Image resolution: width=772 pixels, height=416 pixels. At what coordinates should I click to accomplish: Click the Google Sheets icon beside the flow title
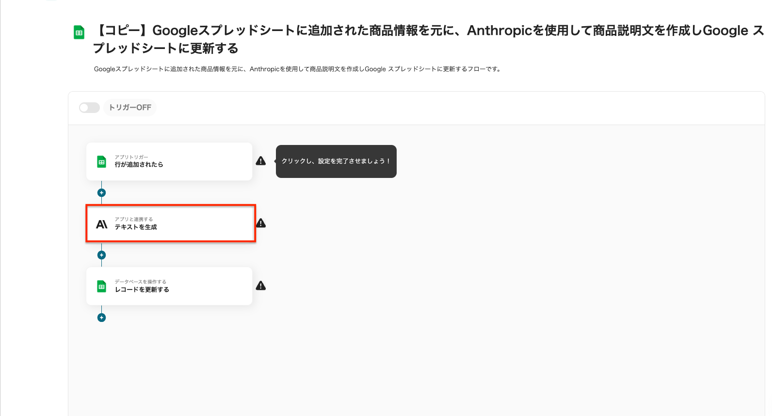coord(79,32)
